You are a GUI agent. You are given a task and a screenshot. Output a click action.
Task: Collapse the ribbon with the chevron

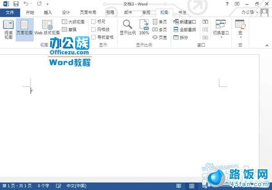click(267, 46)
